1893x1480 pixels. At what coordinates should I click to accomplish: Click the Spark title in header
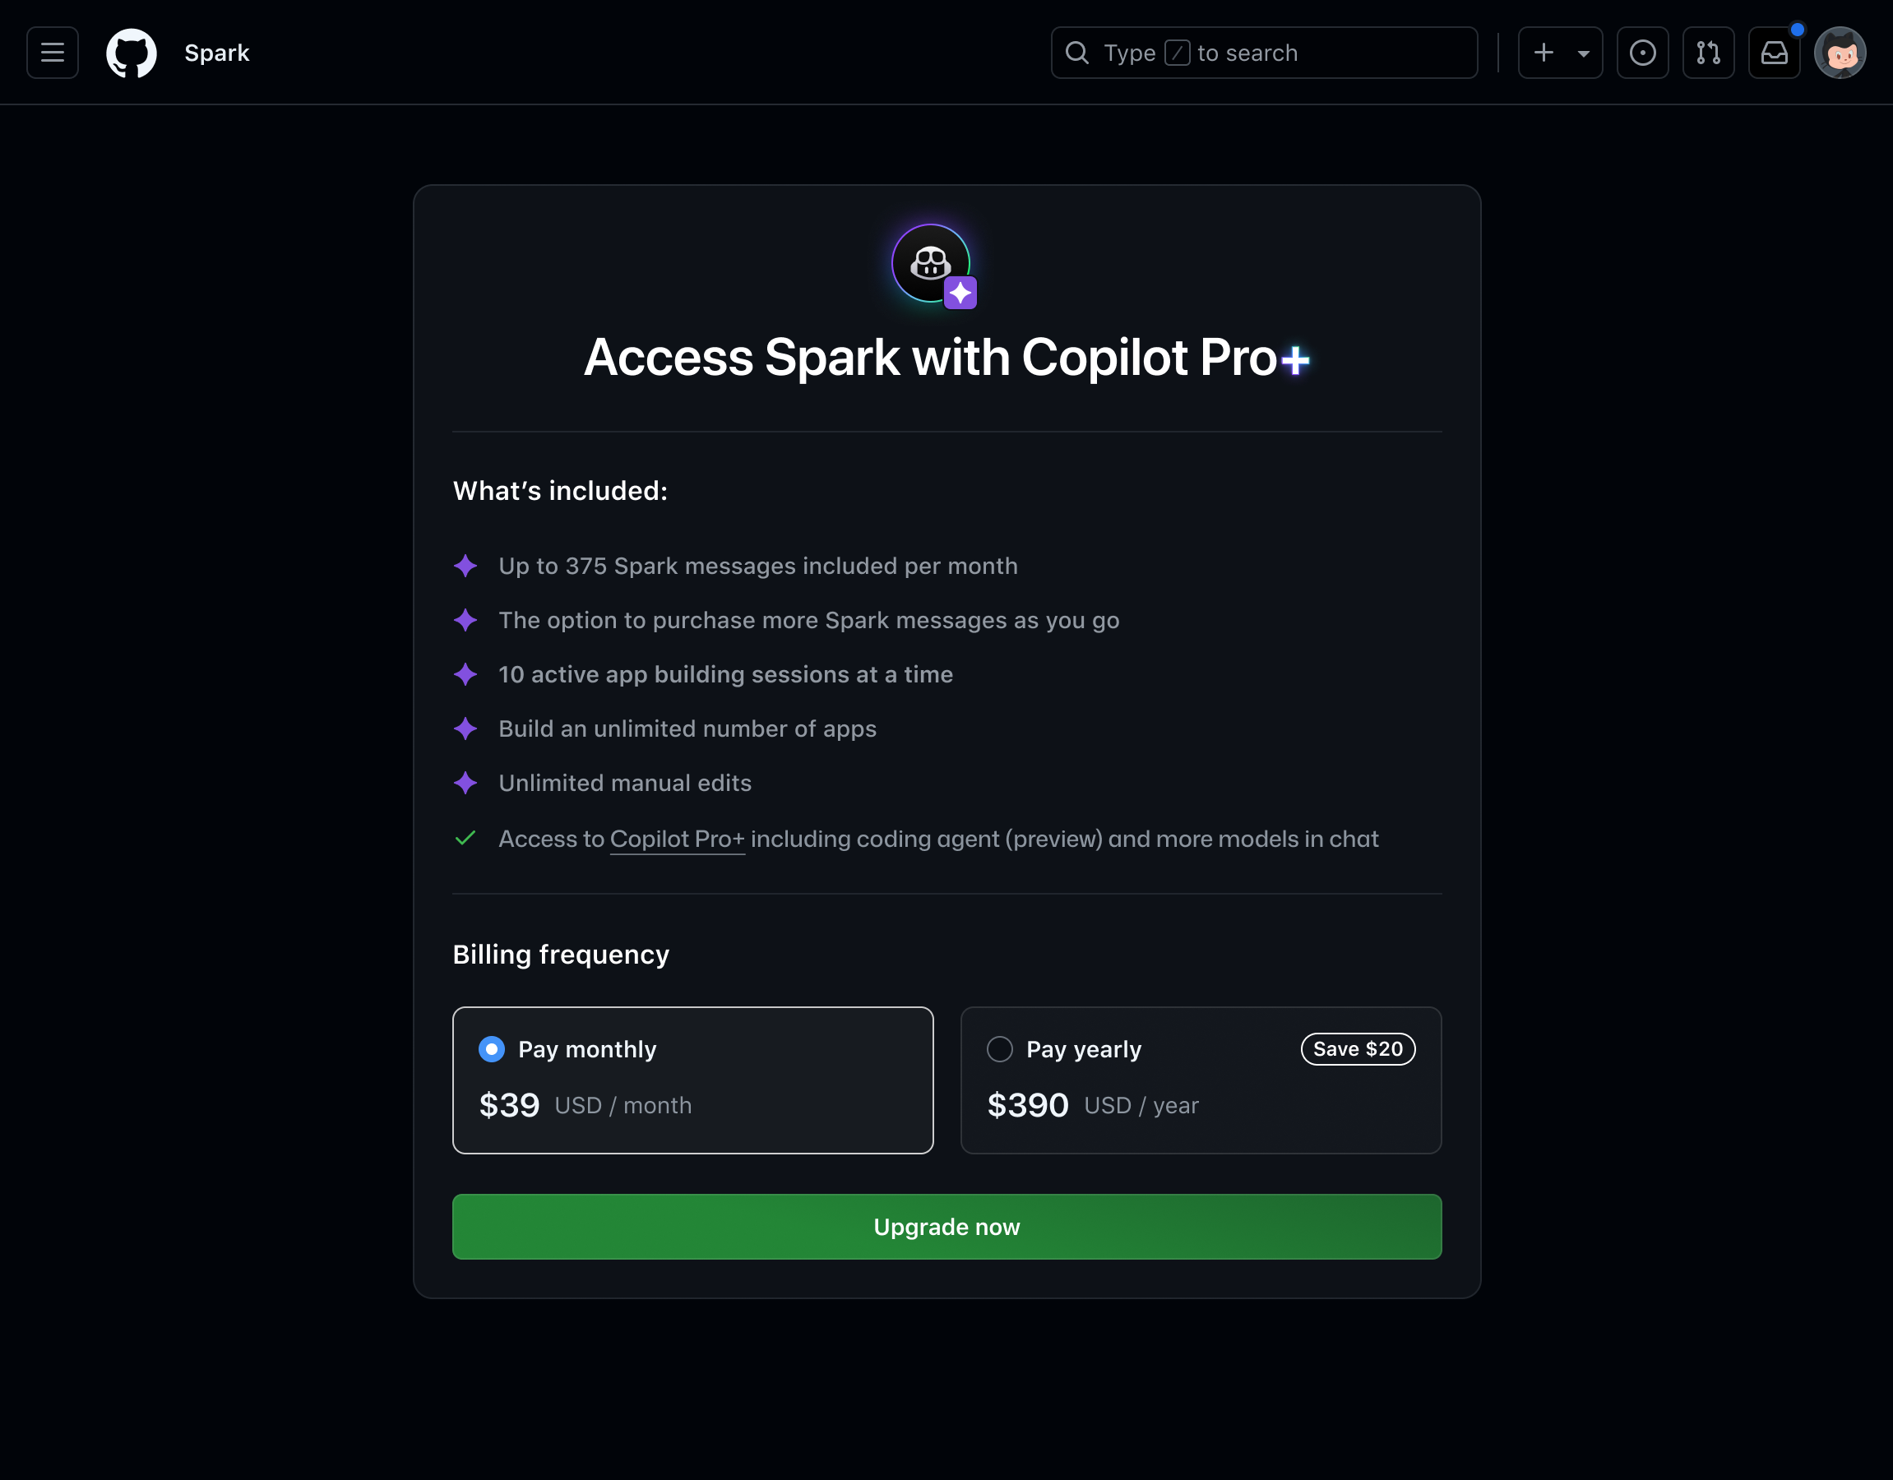(x=217, y=53)
